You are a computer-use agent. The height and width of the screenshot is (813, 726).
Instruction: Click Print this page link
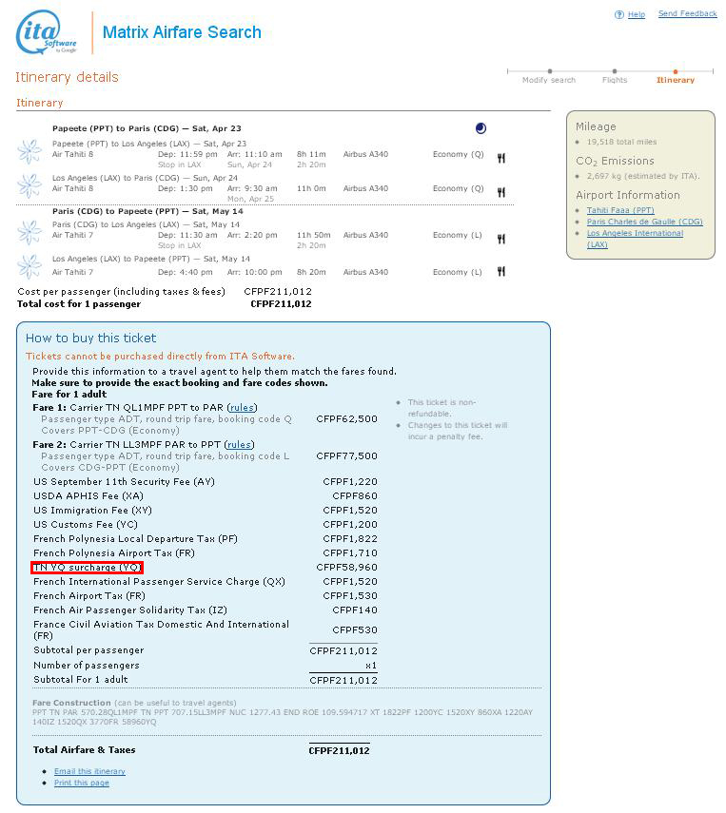click(x=82, y=783)
